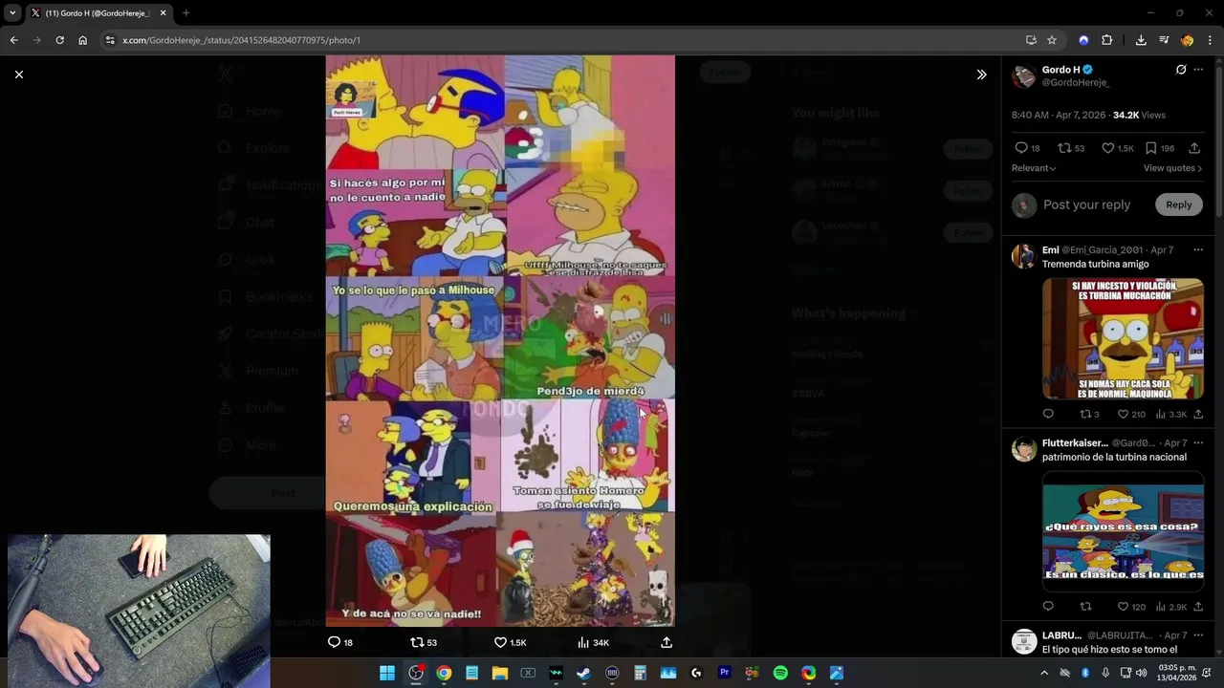Open Gordo H's profile avatar
This screenshot has width=1224, height=688.
point(1024,76)
